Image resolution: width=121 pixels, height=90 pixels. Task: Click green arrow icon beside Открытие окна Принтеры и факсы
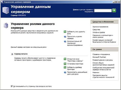point(65,59)
